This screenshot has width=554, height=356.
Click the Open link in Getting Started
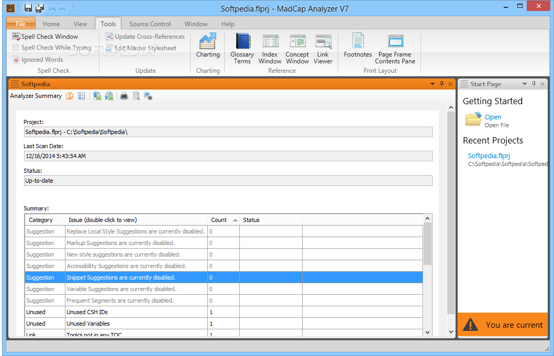tap(493, 117)
